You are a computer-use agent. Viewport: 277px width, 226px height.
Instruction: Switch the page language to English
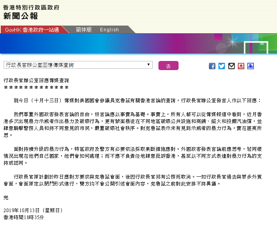(109, 30)
